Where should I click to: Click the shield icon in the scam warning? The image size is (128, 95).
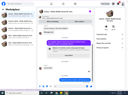click(50, 49)
